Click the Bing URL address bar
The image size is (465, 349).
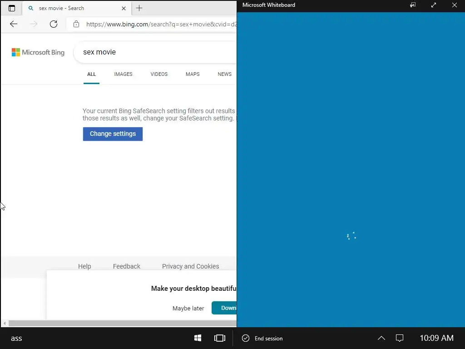[161, 24]
